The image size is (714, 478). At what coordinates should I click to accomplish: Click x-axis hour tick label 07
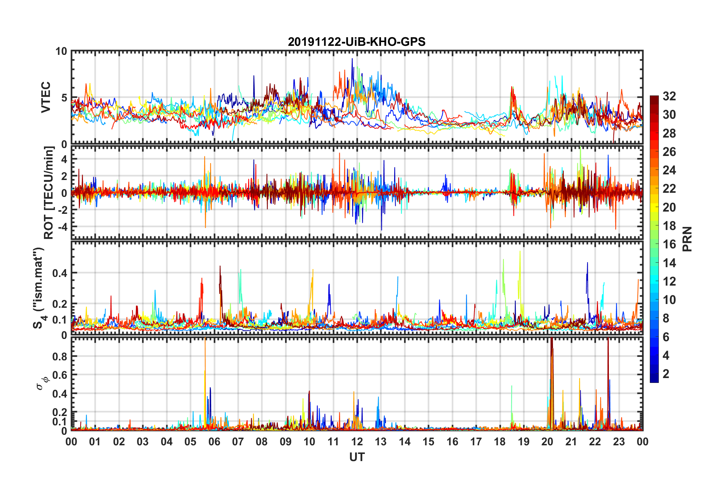[x=238, y=442]
